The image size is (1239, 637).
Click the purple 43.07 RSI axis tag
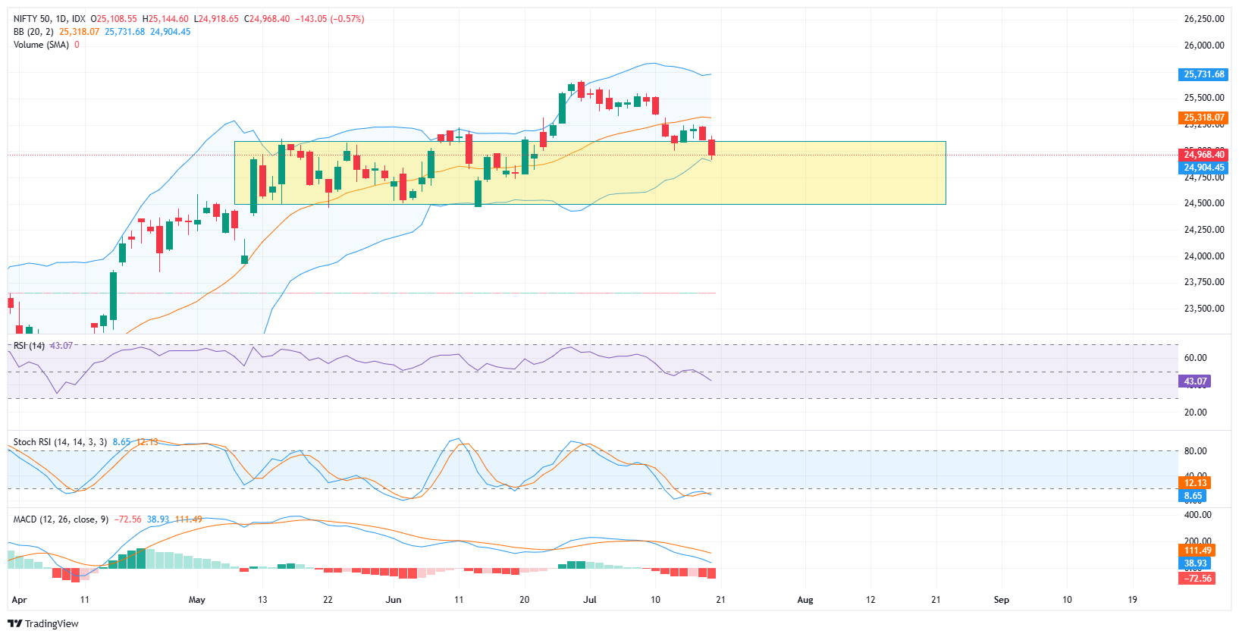point(1195,381)
